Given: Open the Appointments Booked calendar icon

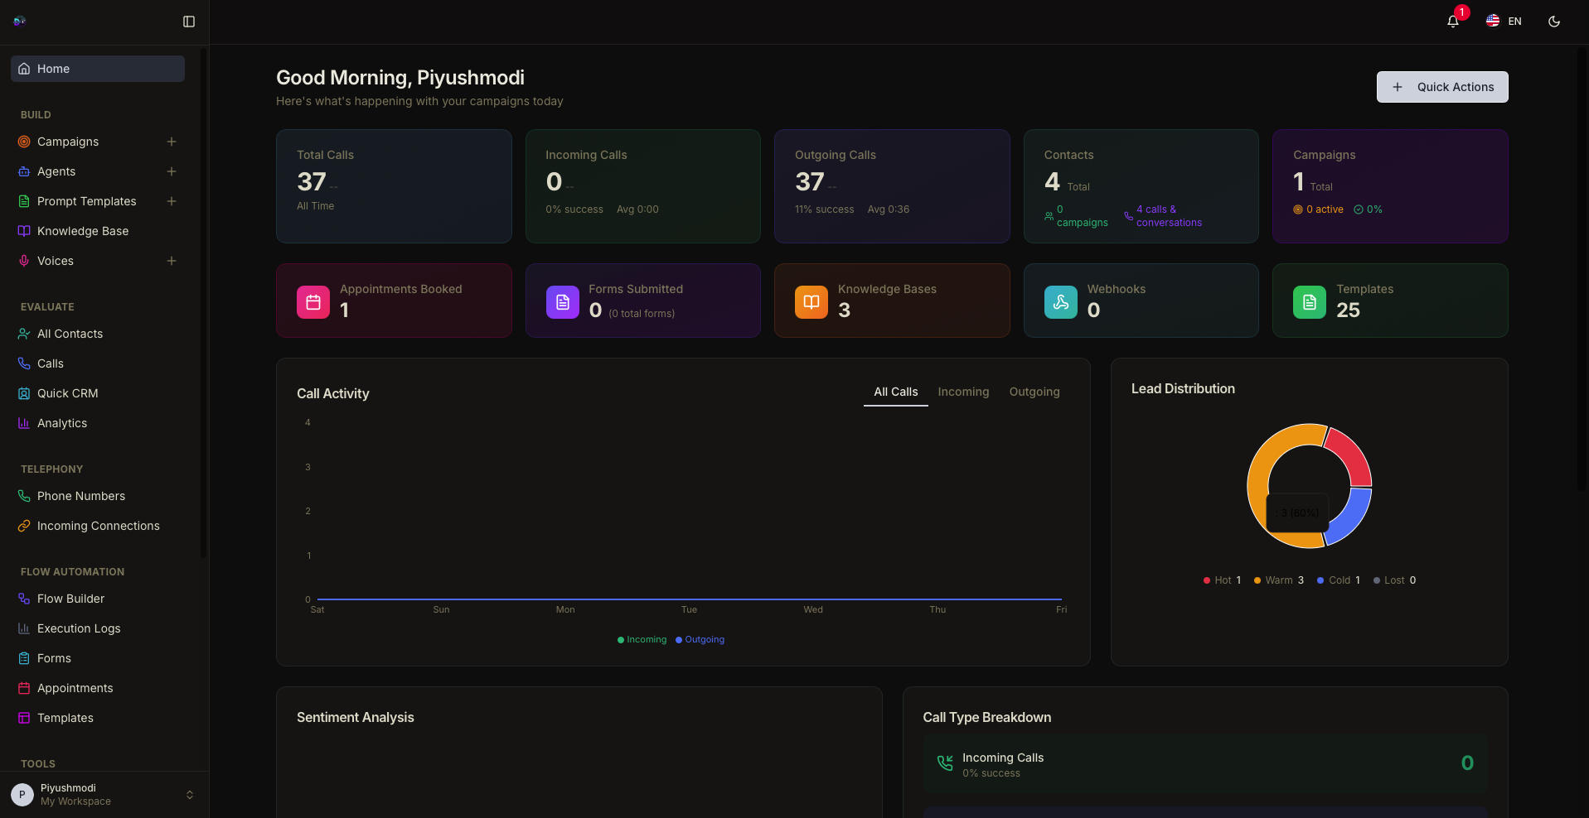Looking at the screenshot, I should (x=312, y=302).
